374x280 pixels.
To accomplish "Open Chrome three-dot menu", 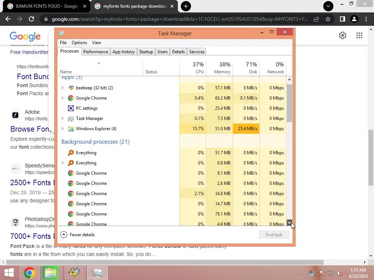I will [366, 19].
